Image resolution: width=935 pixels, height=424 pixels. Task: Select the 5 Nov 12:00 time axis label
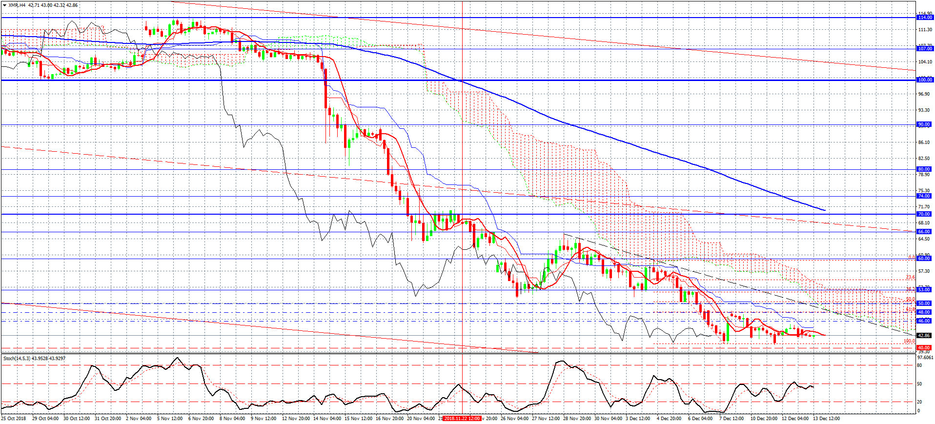point(170,419)
